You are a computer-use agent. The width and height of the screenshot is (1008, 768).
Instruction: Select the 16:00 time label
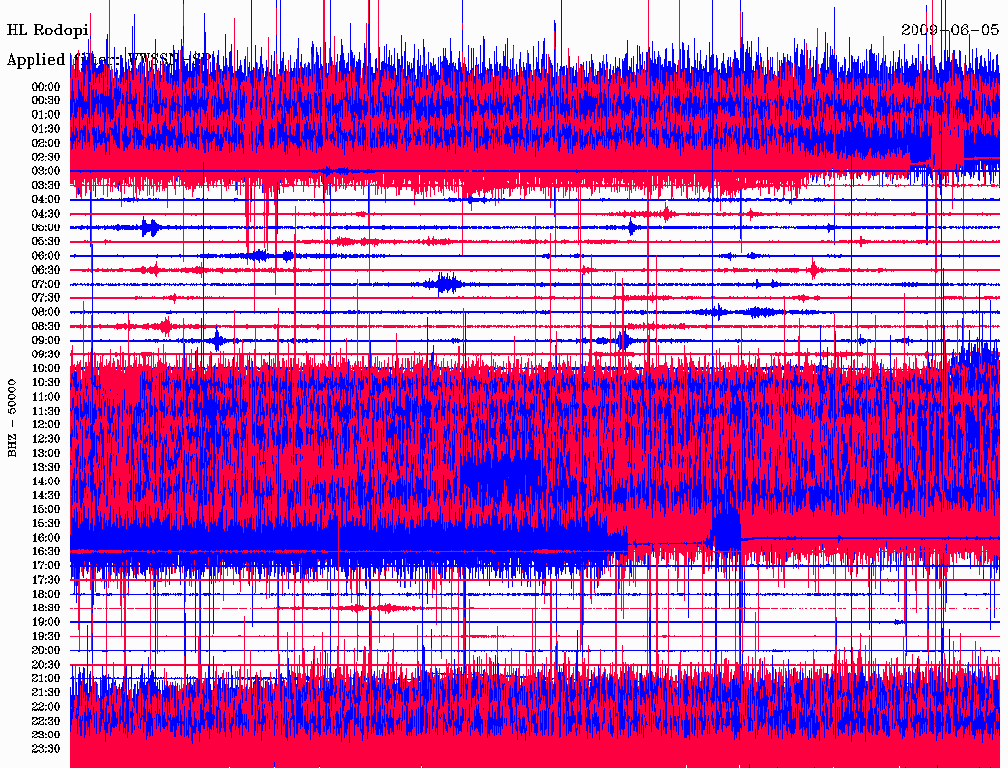(46, 539)
